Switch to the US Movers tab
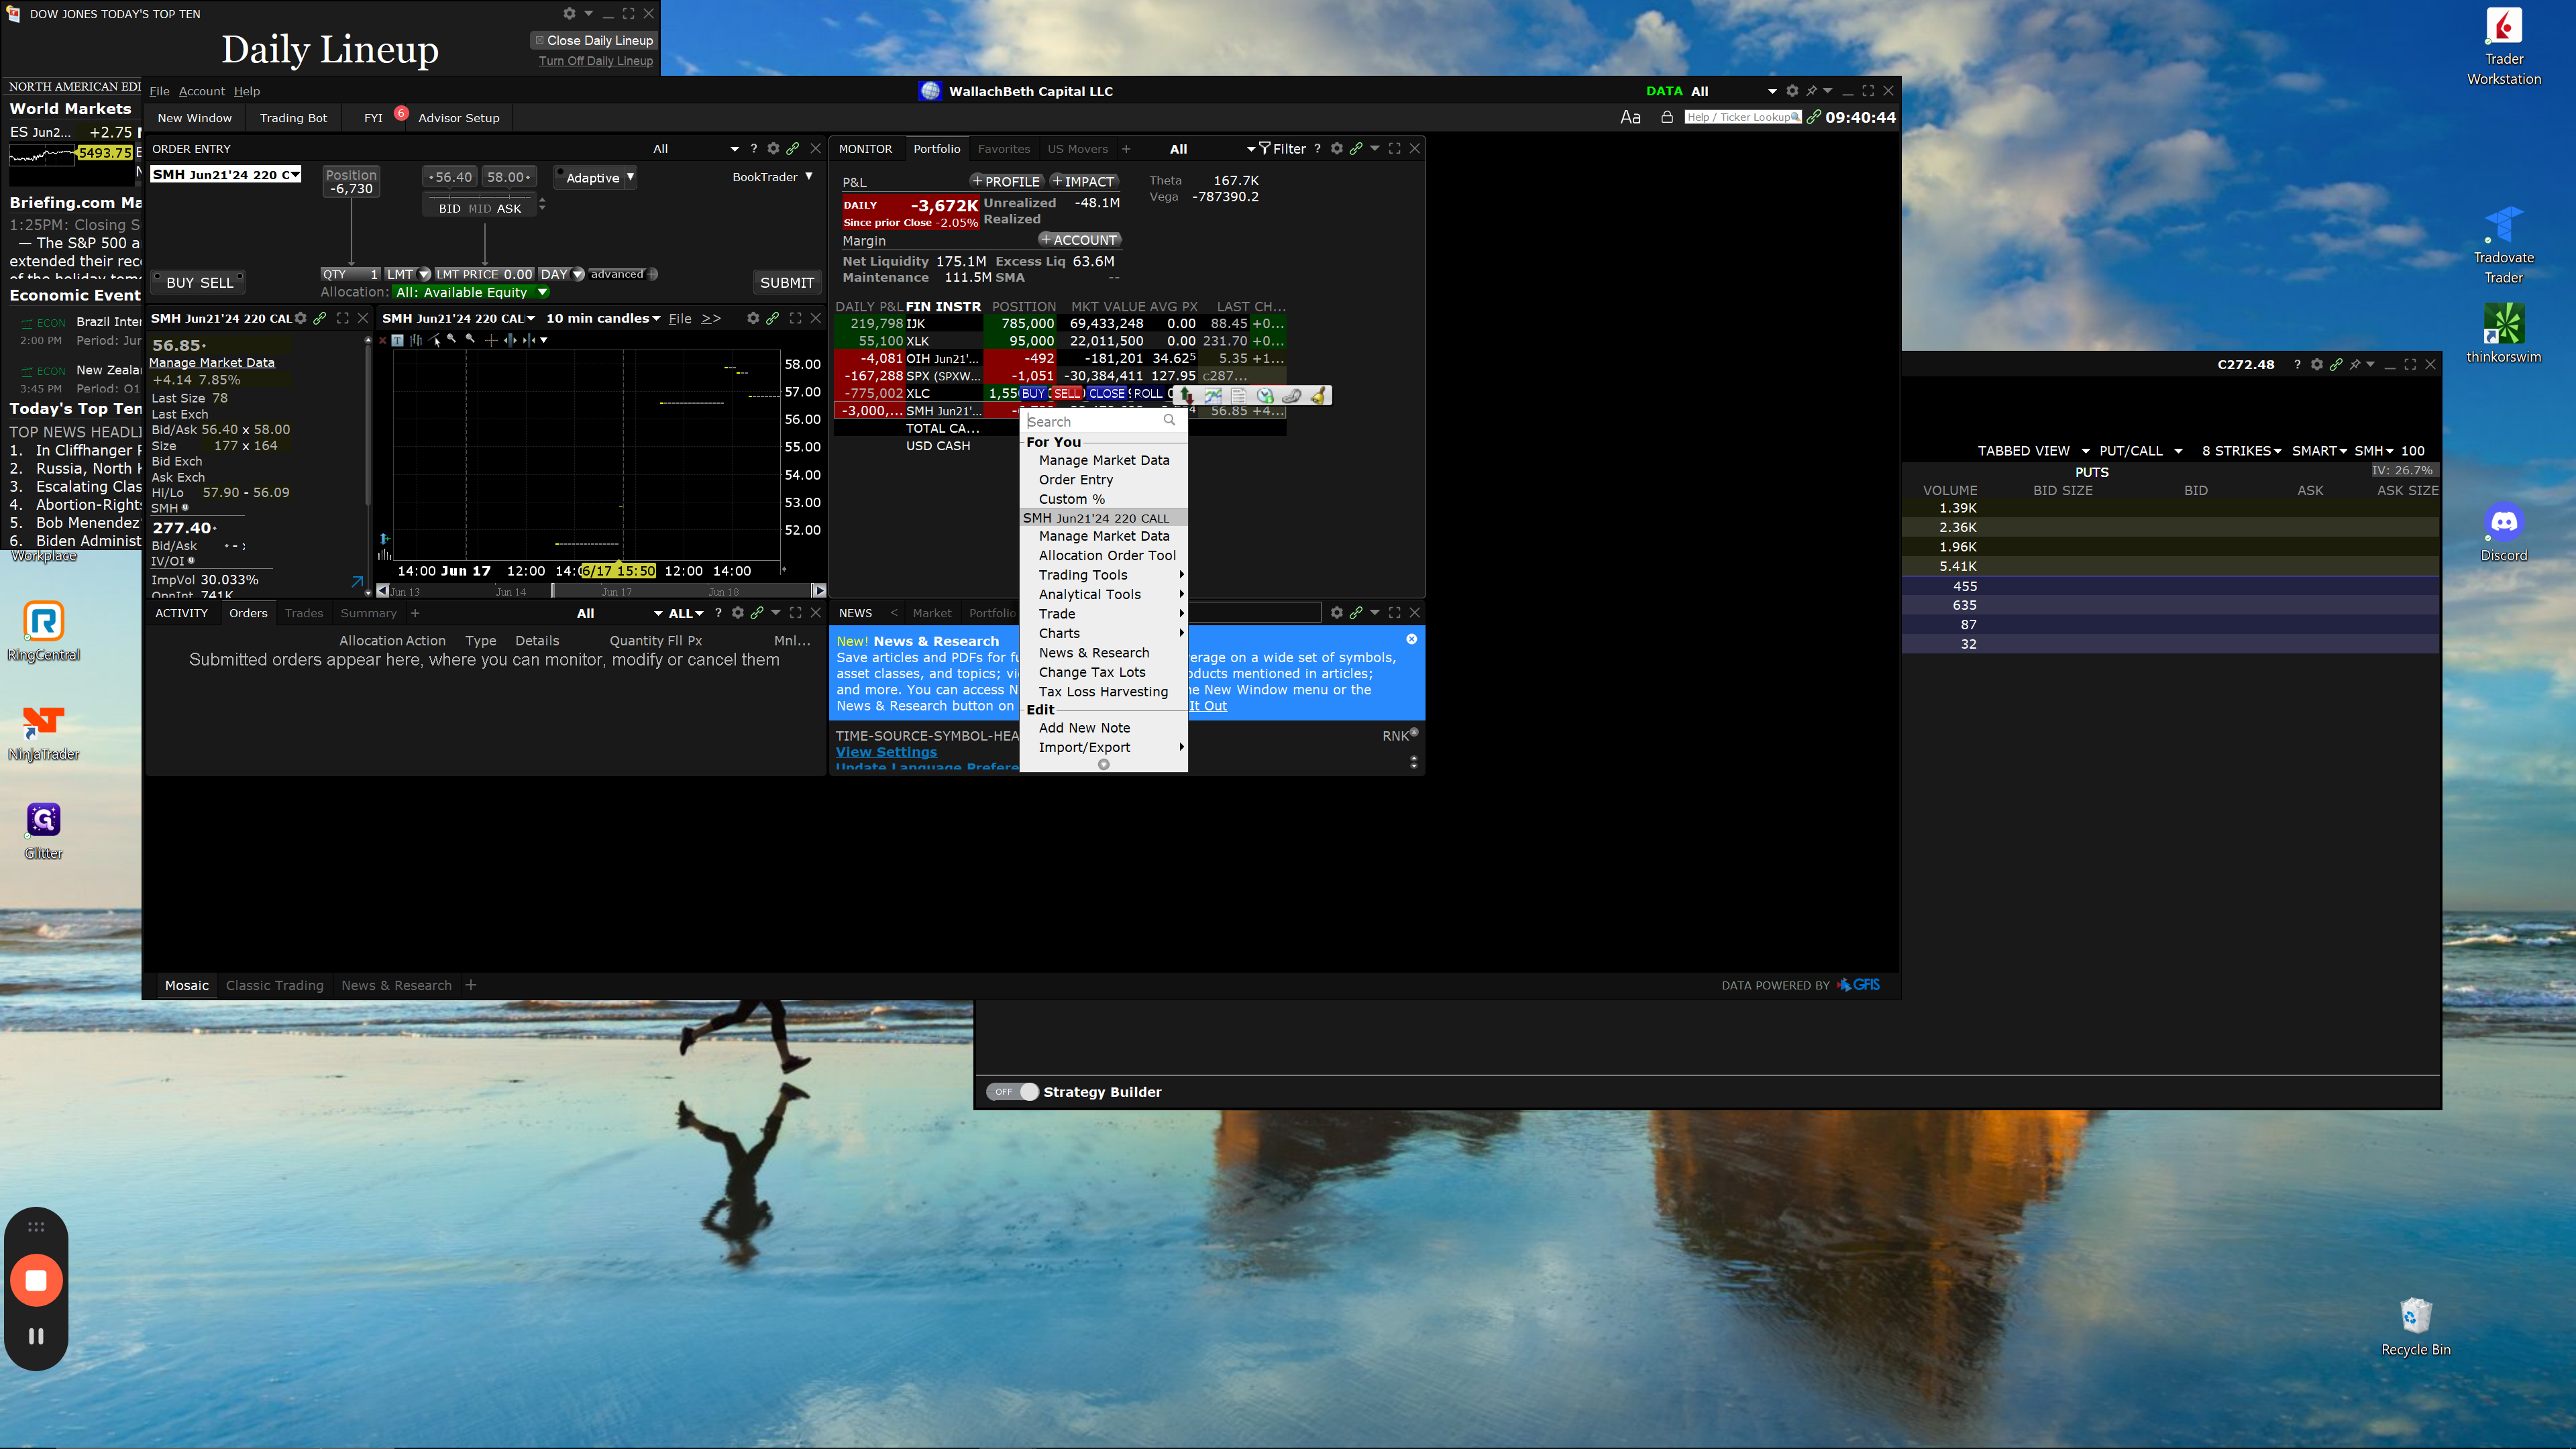Viewport: 2576px width, 1449px height. coord(1077,149)
